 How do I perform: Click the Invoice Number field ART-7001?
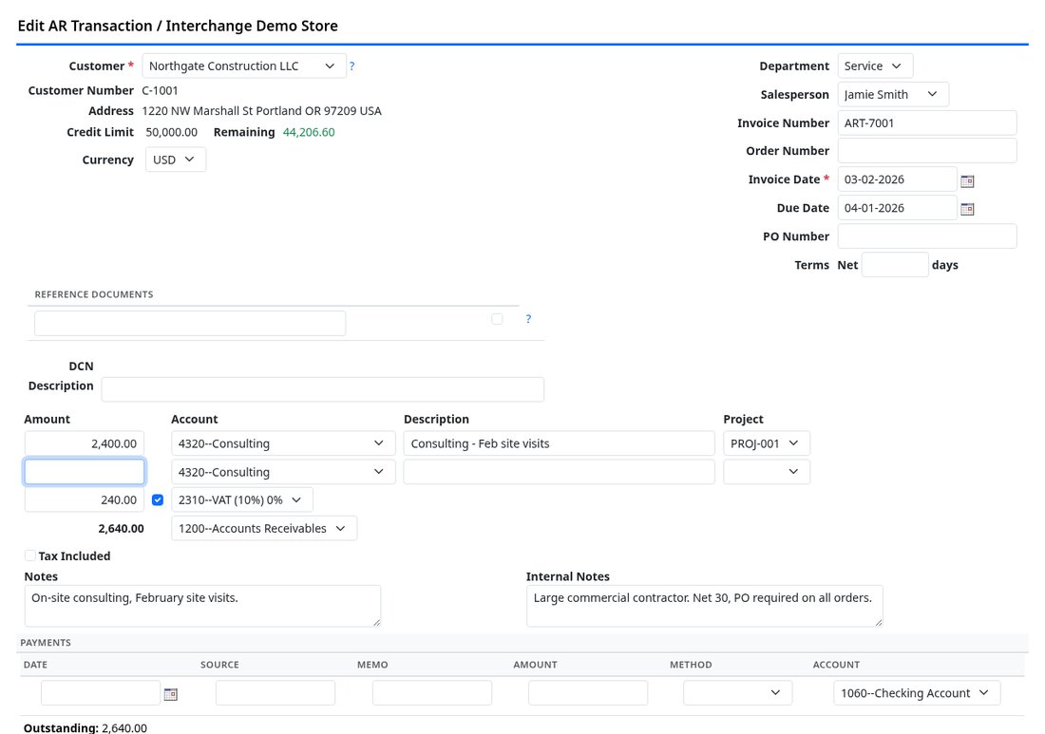pyautogui.click(x=927, y=123)
